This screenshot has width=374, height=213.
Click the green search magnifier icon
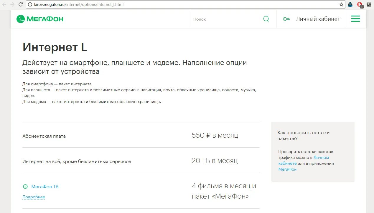(x=266, y=19)
